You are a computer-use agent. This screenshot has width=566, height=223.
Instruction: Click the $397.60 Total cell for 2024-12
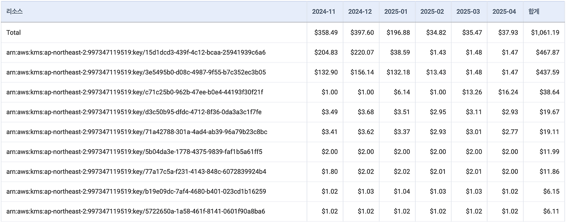[x=362, y=32]
